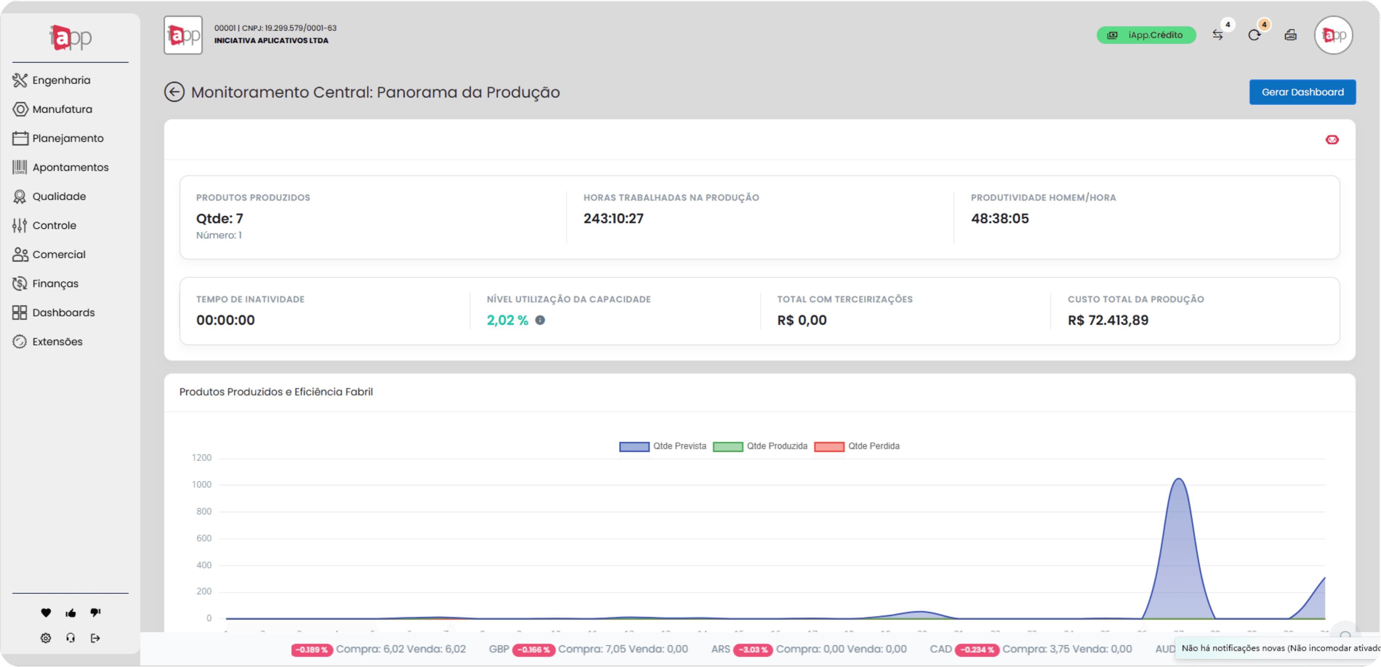The width and height of the screenshot is (1381, 667).
Task: Click the logout icon in sidebar
Action: [95, 638]
